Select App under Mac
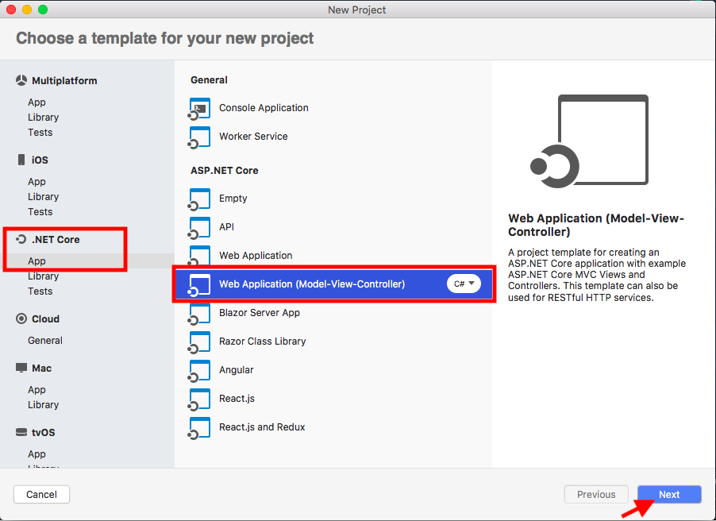This screenshot has width=716, height=521. pos(37,390)
